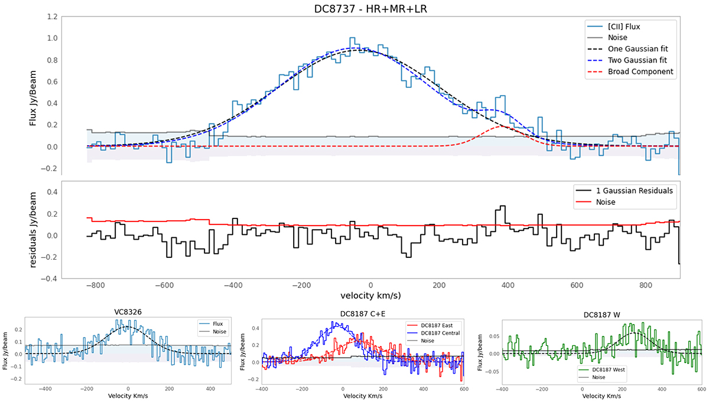Image resolution: width=709 pixels, height=402 pixels.
Task: Click the red broad component peak near 400 km/s
Action: (x=502, y=126)
